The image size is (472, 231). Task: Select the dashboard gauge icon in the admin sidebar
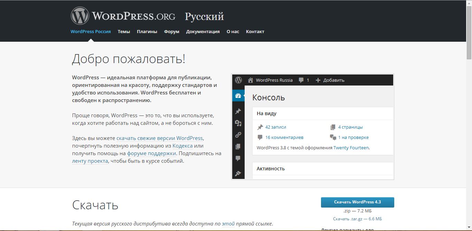(238, 96)
